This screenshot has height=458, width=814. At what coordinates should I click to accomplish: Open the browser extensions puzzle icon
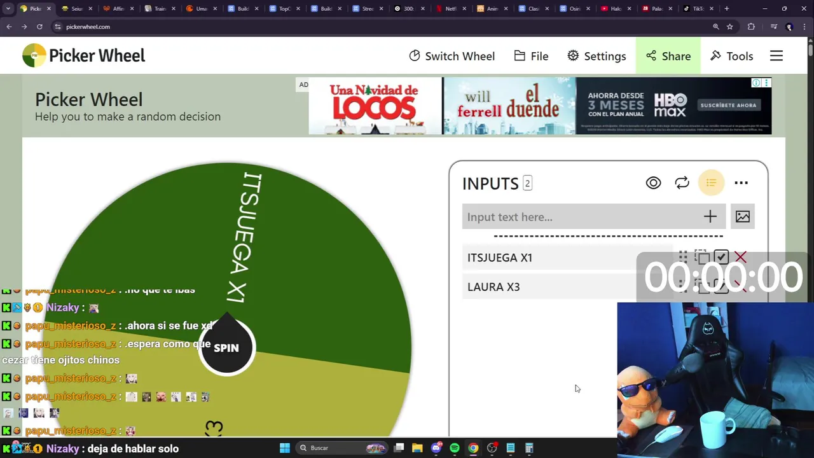pos(751,27)
